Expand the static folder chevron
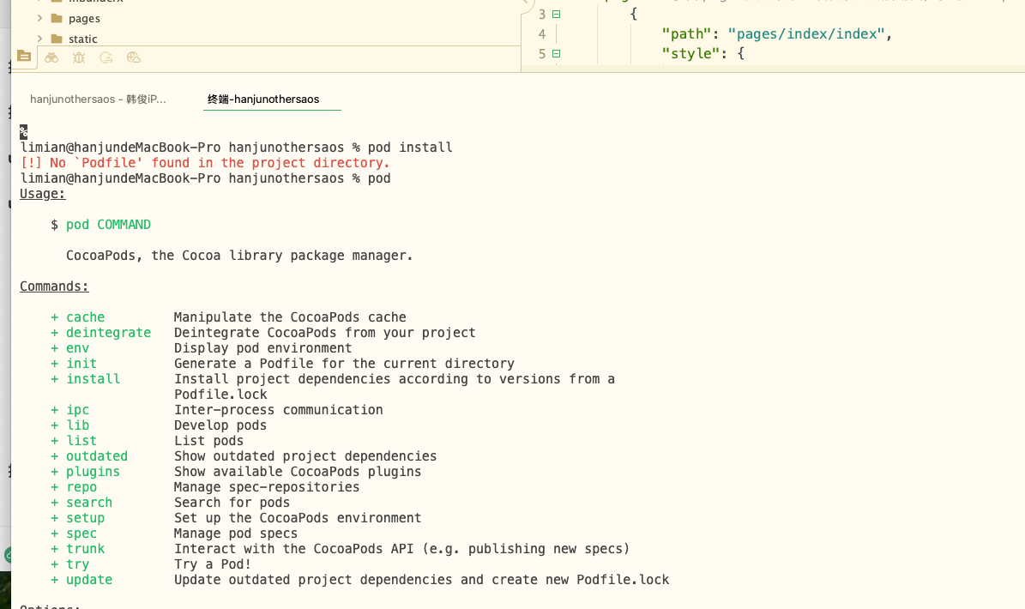Screen dimensions: 1025x609 (x=39, y=39)
